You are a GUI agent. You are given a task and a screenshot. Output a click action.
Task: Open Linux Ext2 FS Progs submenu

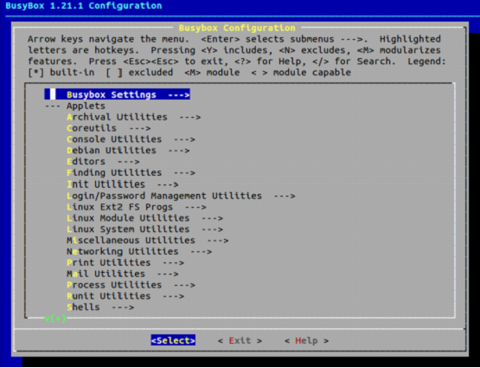click(x=137, y=207)
